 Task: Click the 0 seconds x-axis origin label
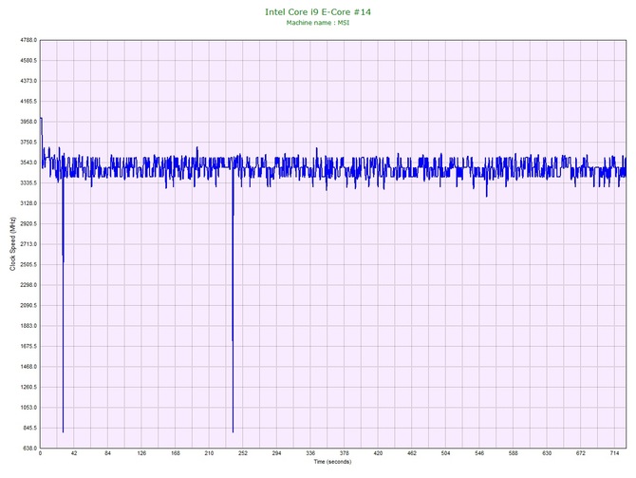tap(40, 453)
